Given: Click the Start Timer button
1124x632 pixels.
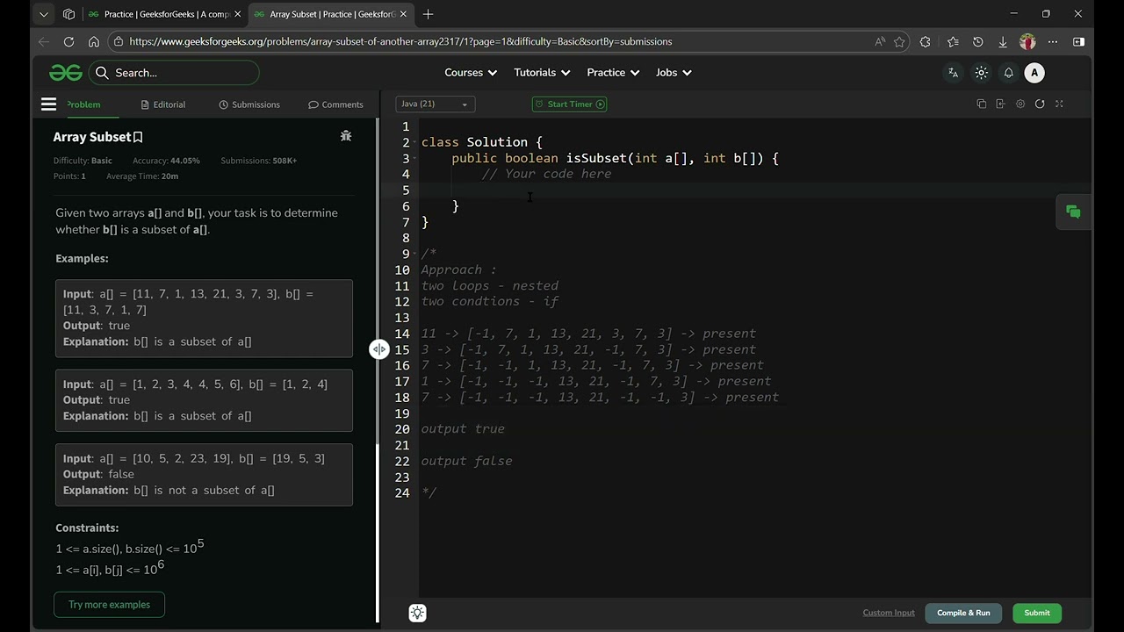Looking at the screenshot, I should [x=569, y=104].
